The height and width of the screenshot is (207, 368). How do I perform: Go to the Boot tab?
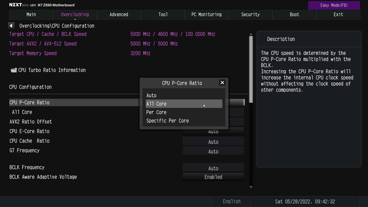[294, 14]
